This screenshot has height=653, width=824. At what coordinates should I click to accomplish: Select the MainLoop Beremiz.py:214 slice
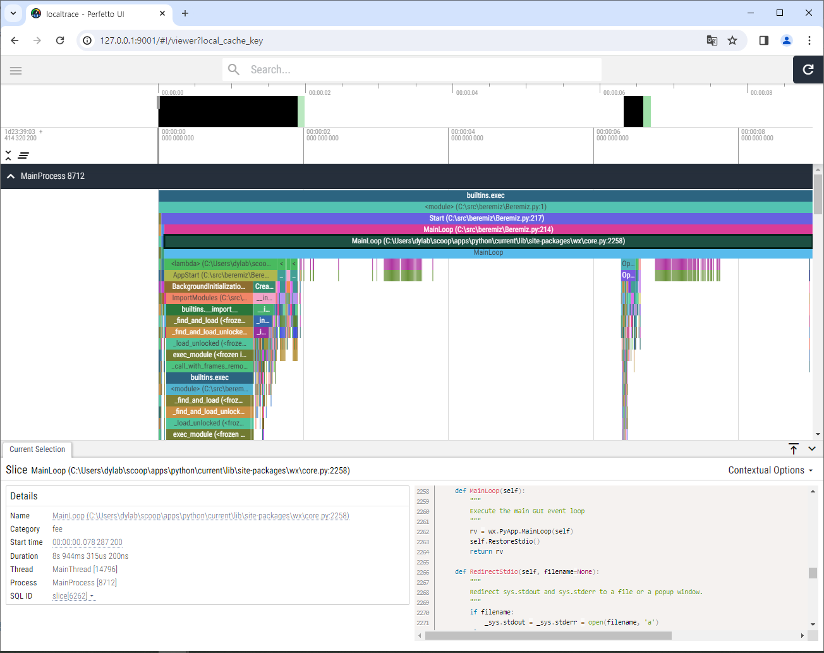488,230
